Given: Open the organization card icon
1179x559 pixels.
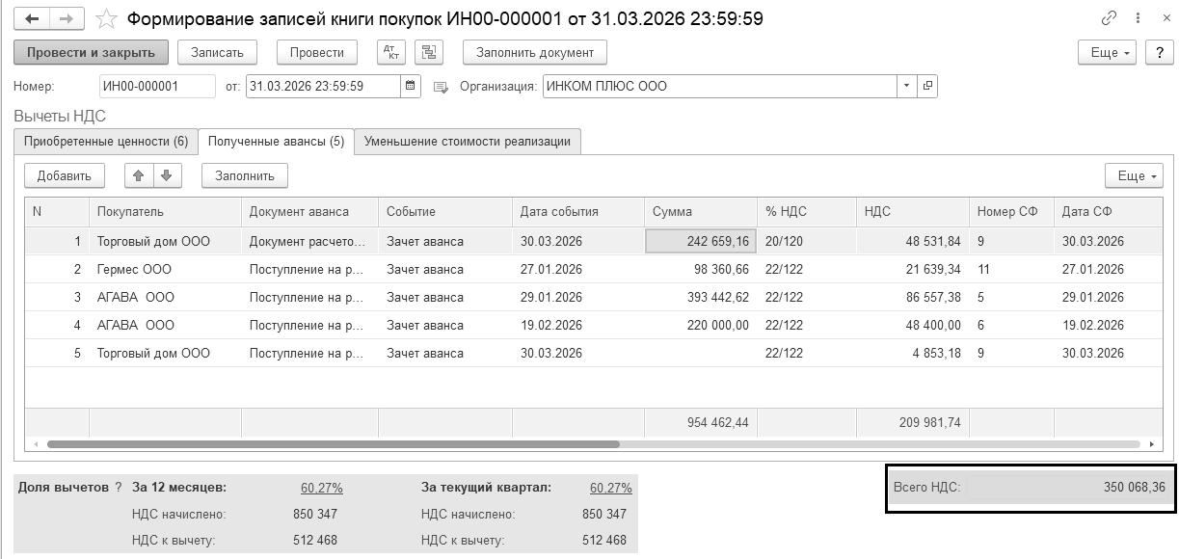Looking at the screenshot, I should (x=927, y=86).
